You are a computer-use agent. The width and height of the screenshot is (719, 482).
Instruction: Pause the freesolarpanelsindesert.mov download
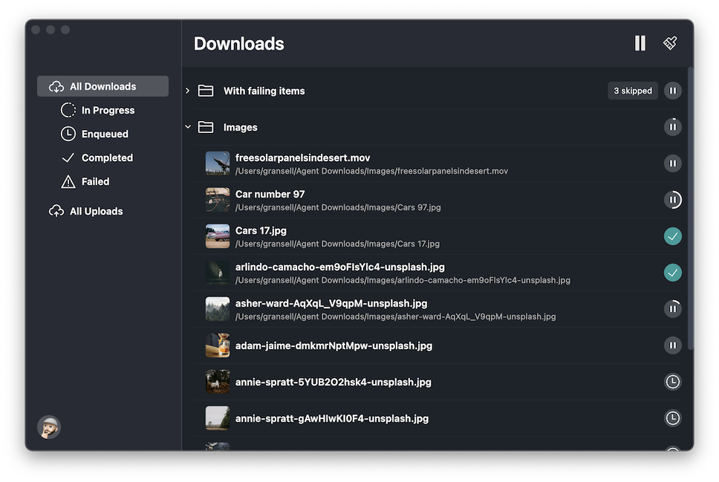point(672,163)
